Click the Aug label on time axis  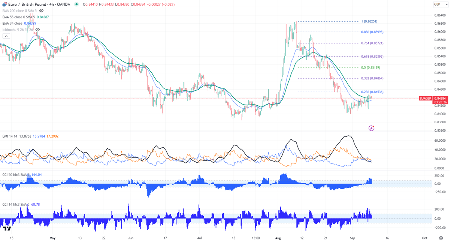(278, 238)
